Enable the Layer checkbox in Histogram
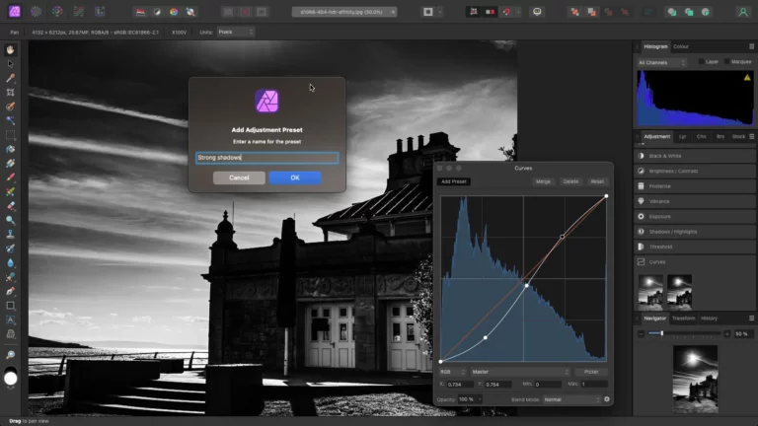The height and width of the screenshot is (426, 758). pos(702,61)
